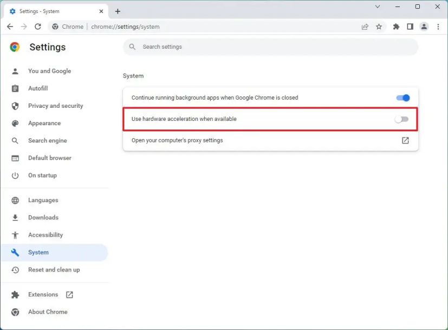The height and width of the screenshot is (330, 448).
Task: Click the share page icon in the address bar
Action: point(365,27)
